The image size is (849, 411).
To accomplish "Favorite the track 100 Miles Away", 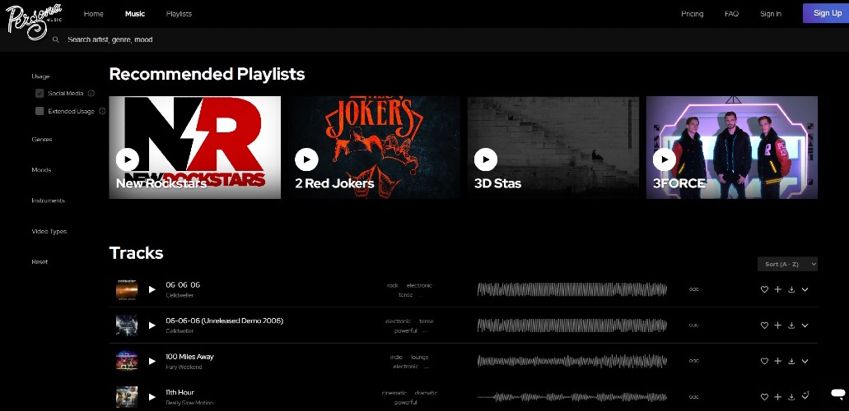I will pos(764,361).
